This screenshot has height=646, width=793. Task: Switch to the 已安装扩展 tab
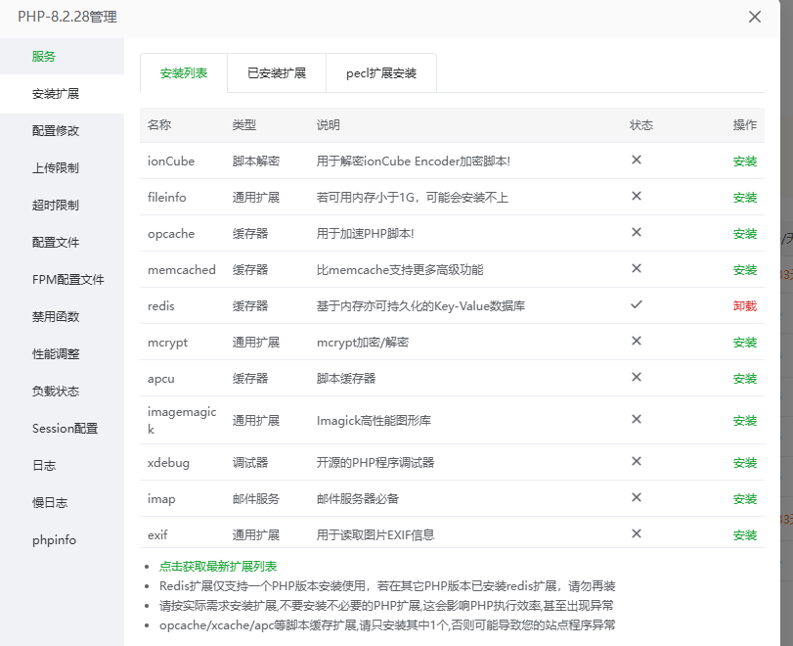276,73
